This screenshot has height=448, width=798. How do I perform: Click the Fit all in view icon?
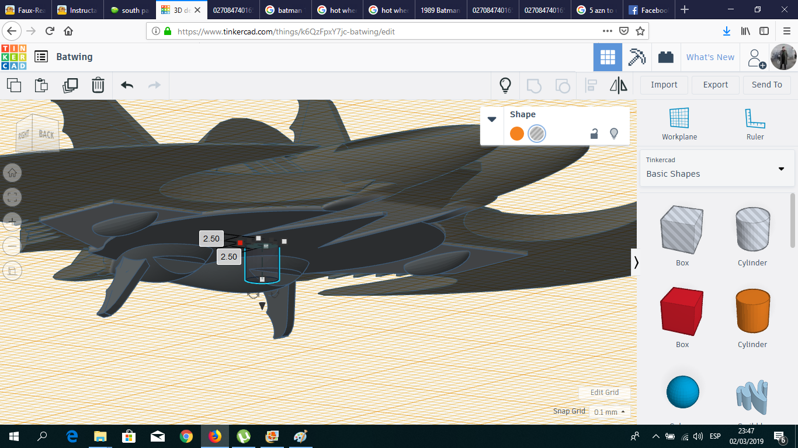pos(12,197)
